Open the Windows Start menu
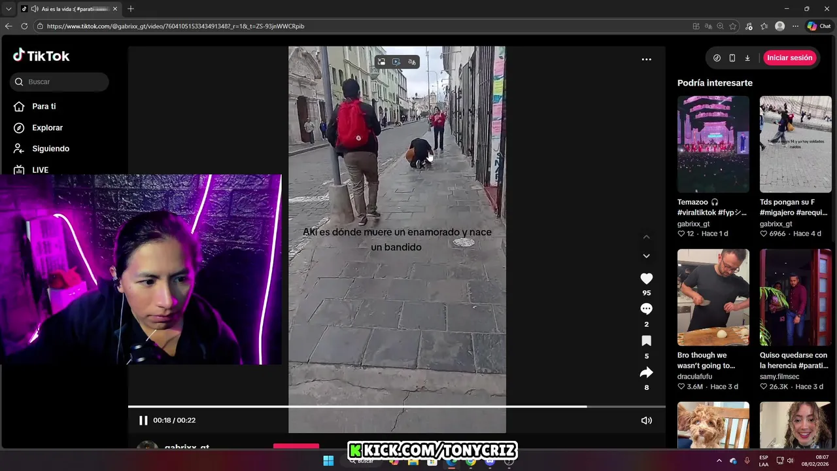The height and width of the screenshot is (471, 837). click(x=328, y=461)
